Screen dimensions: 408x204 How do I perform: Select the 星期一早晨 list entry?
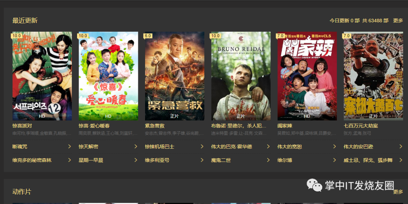coord(91,160)
